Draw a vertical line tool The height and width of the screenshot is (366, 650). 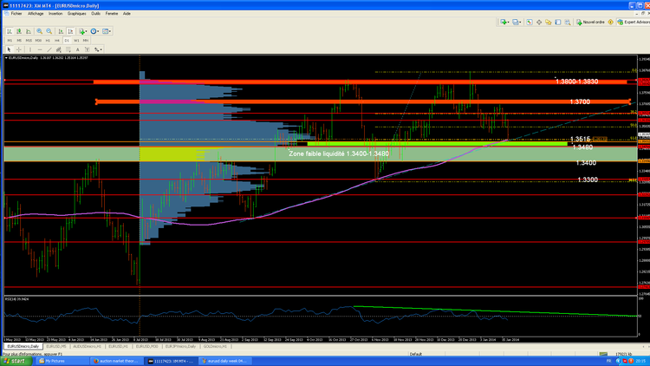pyautogui.click(x=30, y=49)
